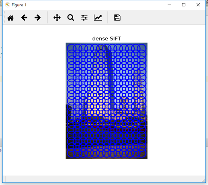Image resolution: width=208 pixels, height=185 pixels.
Task: Click the window resize grip corner
Action: 203,181
